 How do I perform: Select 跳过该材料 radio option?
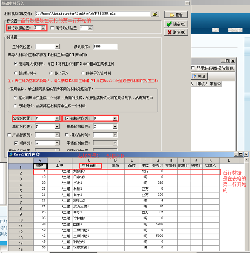pos(16,73)
